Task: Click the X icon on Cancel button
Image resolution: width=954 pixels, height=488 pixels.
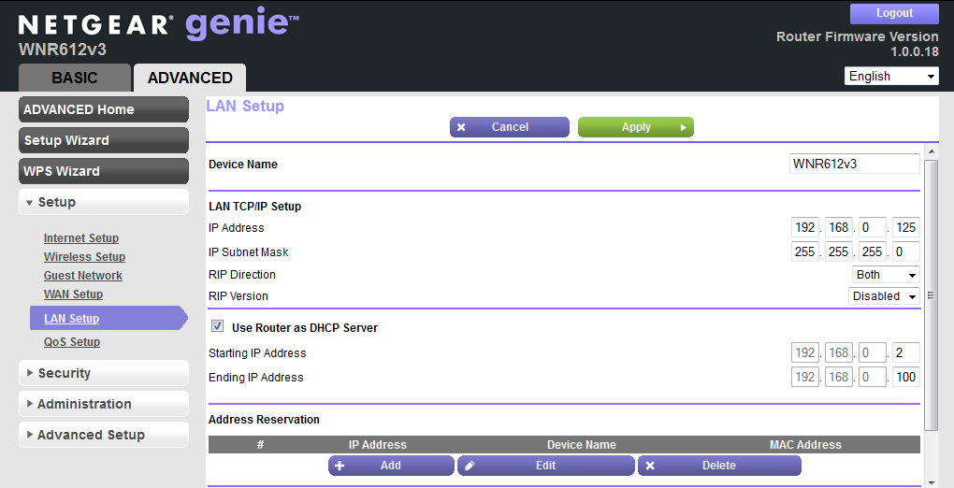Action: coord(461,127)
